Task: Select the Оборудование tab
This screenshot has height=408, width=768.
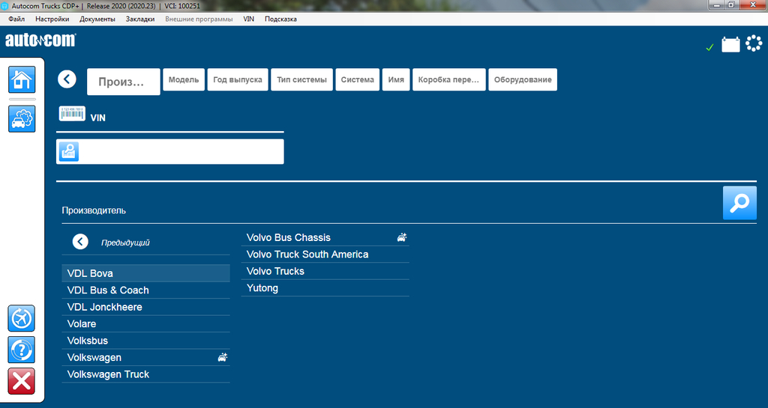Action: pos(523,79)
